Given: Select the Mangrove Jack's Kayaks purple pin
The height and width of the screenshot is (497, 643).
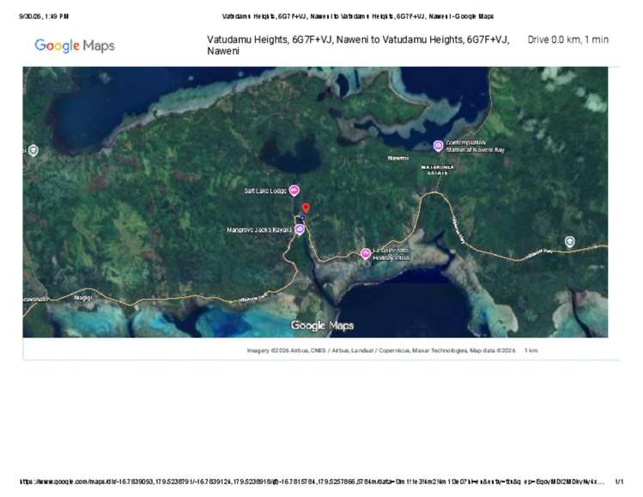Looking at the screenshot, I should click(x=300, y=229).
